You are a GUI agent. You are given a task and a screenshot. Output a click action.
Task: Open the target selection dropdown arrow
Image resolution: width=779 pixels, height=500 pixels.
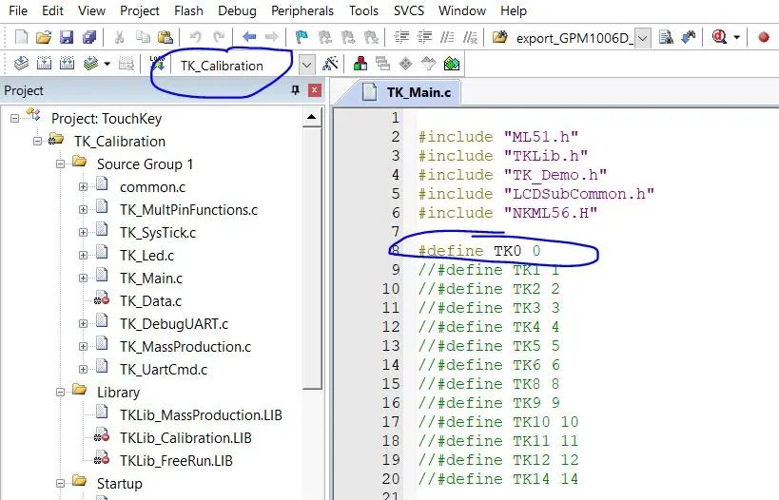(x=306, y=65)
